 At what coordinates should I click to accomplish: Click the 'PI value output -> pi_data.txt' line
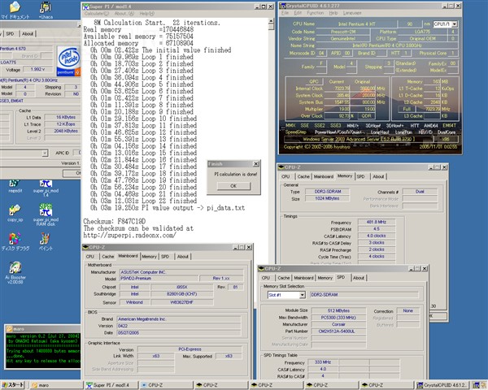click(194, 208)
